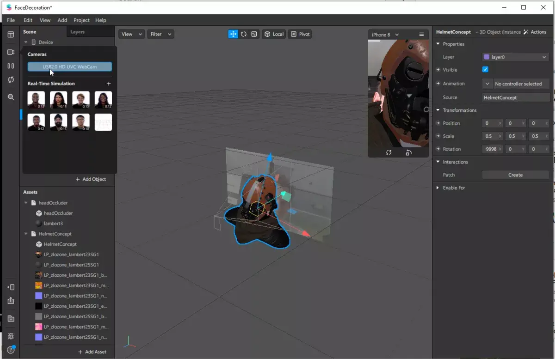Viewport: 555px width, 359px height.
Task: Click the Create patch button
Action: (515, 175)
